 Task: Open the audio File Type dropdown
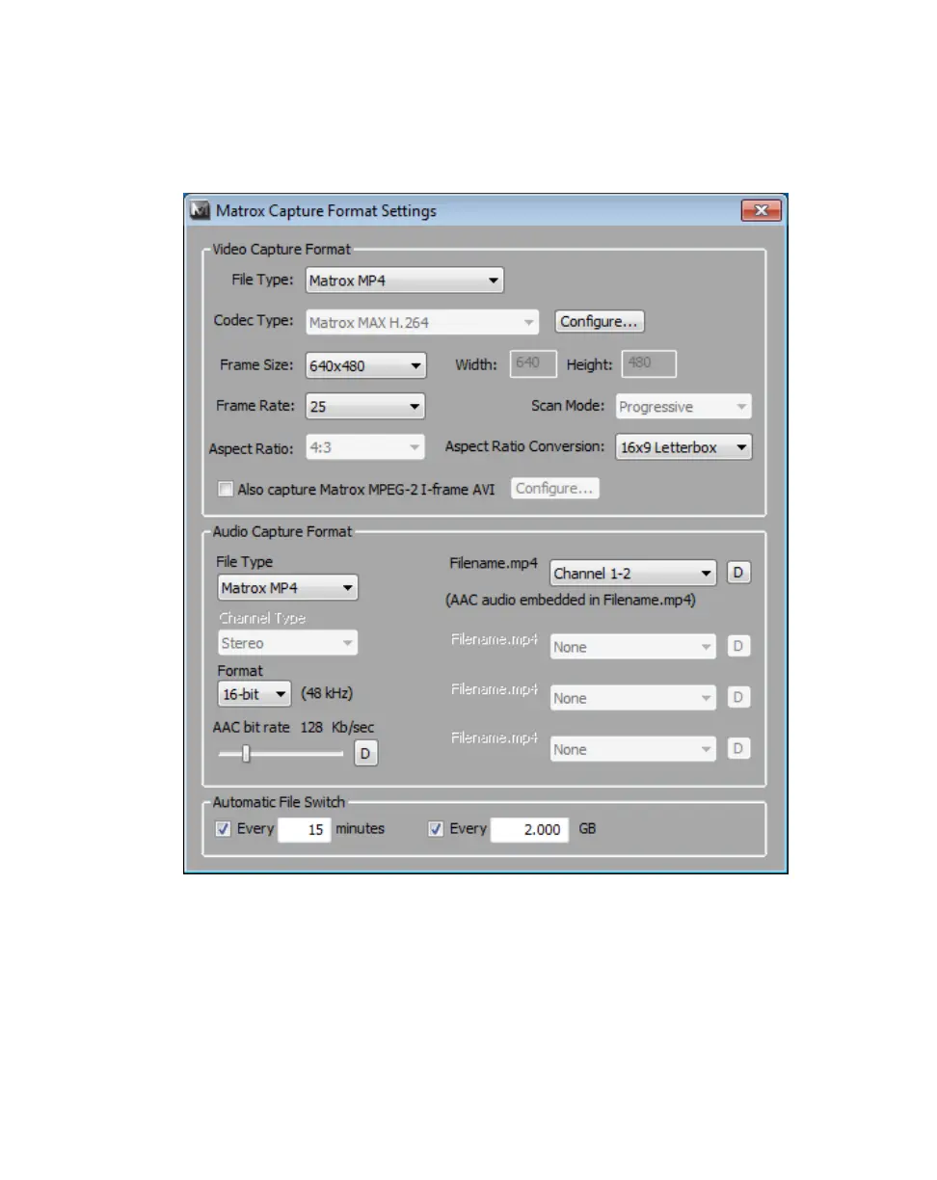(x=287, y=587)
